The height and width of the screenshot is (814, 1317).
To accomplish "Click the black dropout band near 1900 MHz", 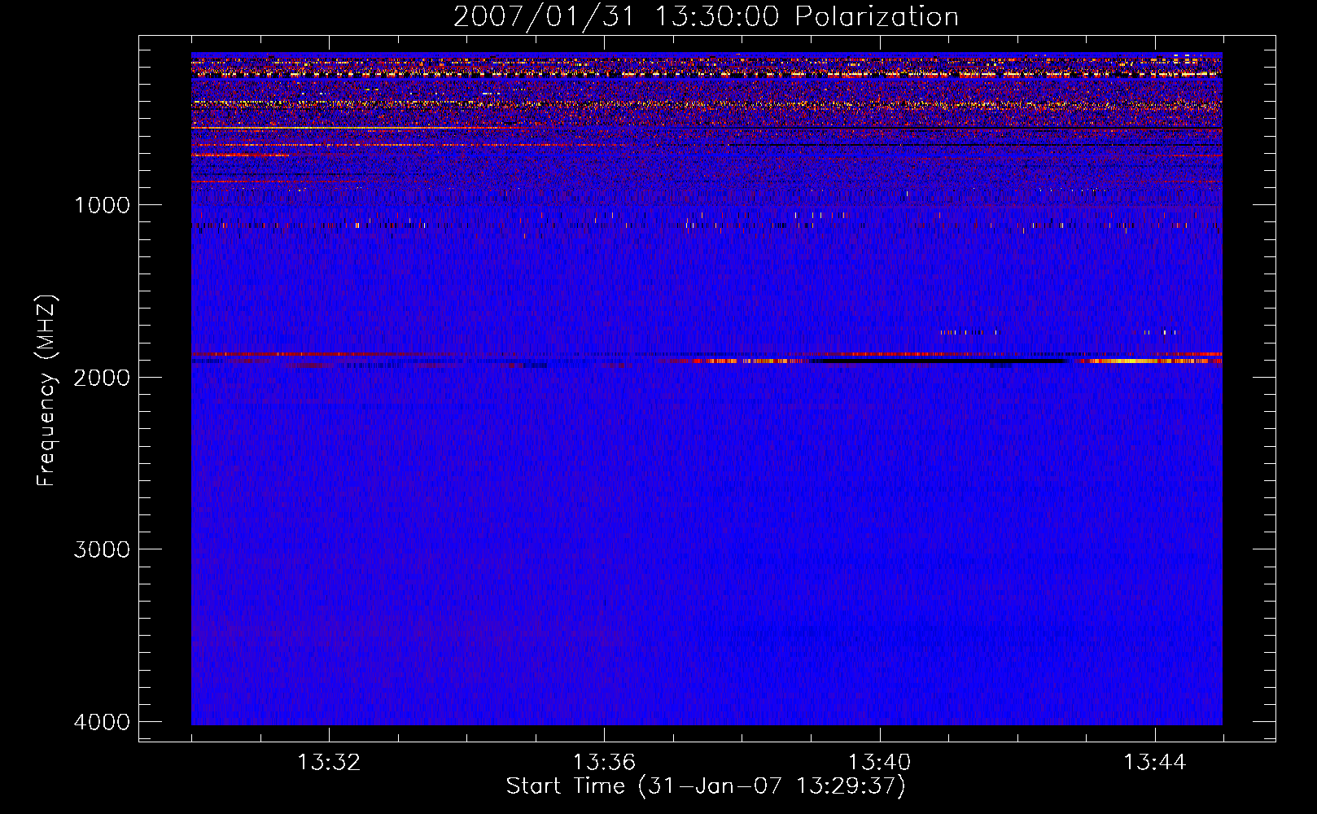I will 936,361.
